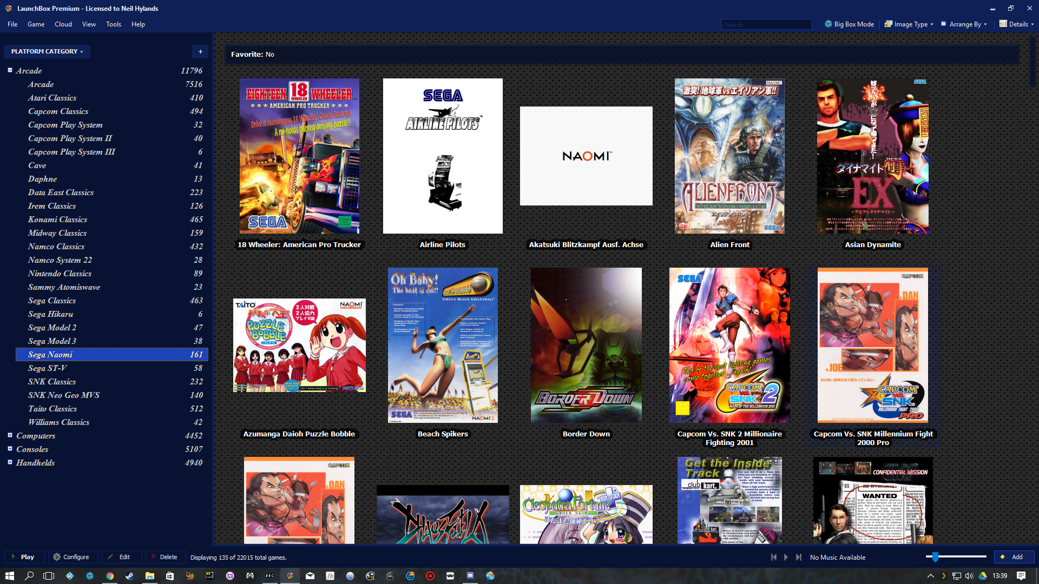Open Steam from the taskbar
This screenshot has height=584, width=1039.
pyautogui.click(x=129, y=576)
